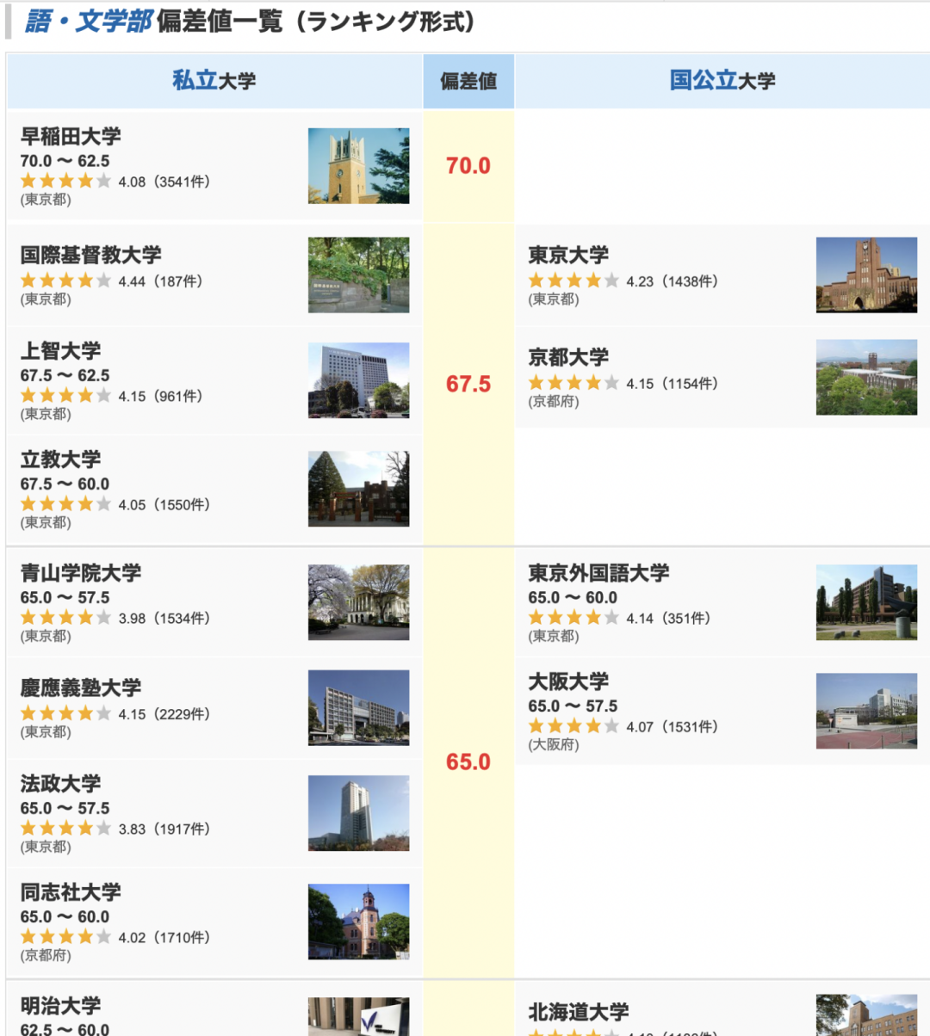Click the 早稲田大学 range 70.0 〜 62.5

pos(65,161)
